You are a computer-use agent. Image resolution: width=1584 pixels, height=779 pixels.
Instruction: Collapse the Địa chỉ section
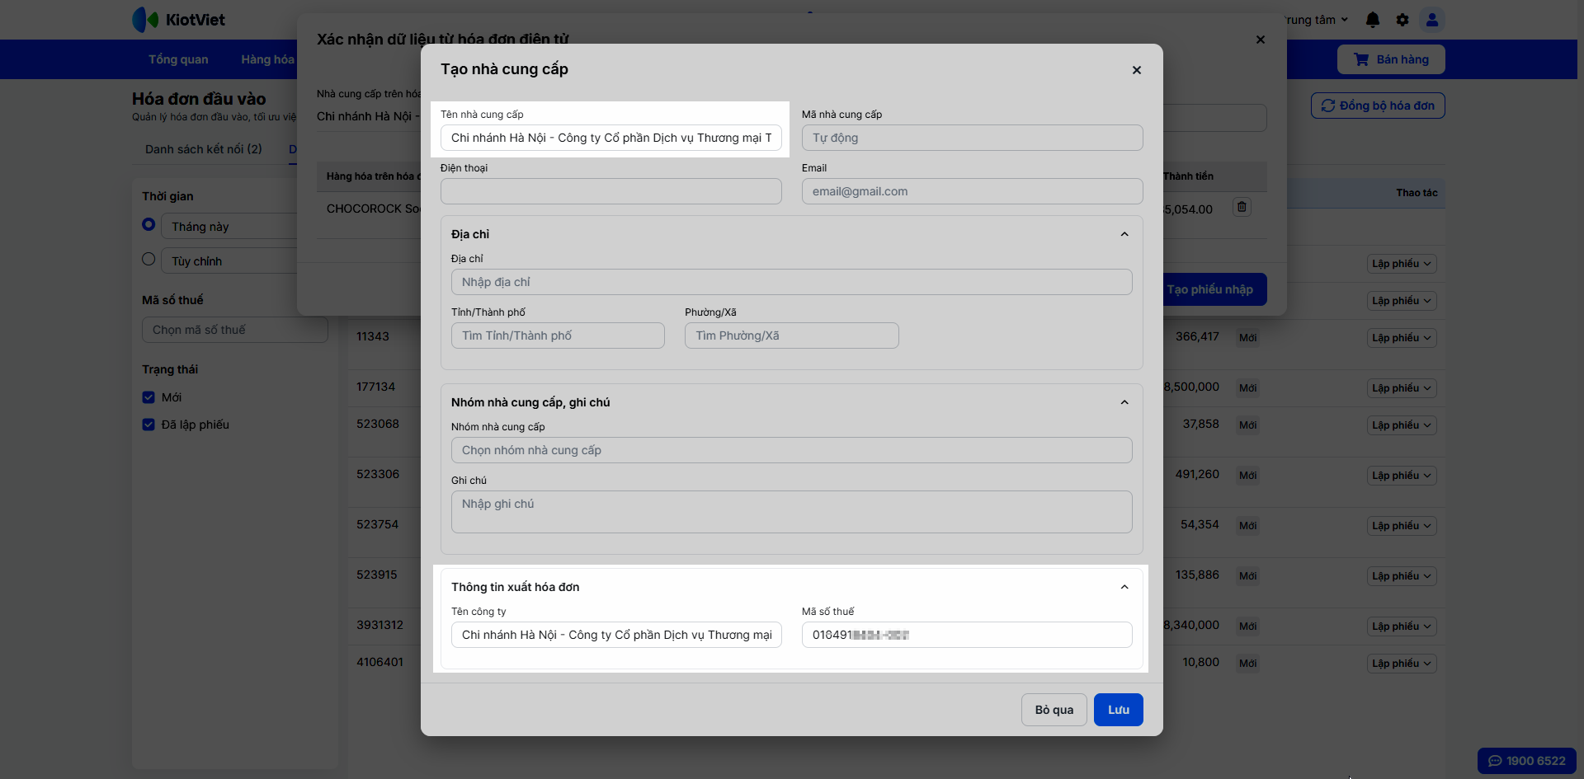pos(1124,234)
